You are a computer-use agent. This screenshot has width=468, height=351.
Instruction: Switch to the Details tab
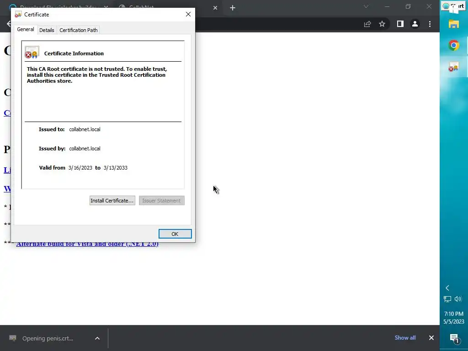coord(47,30)
